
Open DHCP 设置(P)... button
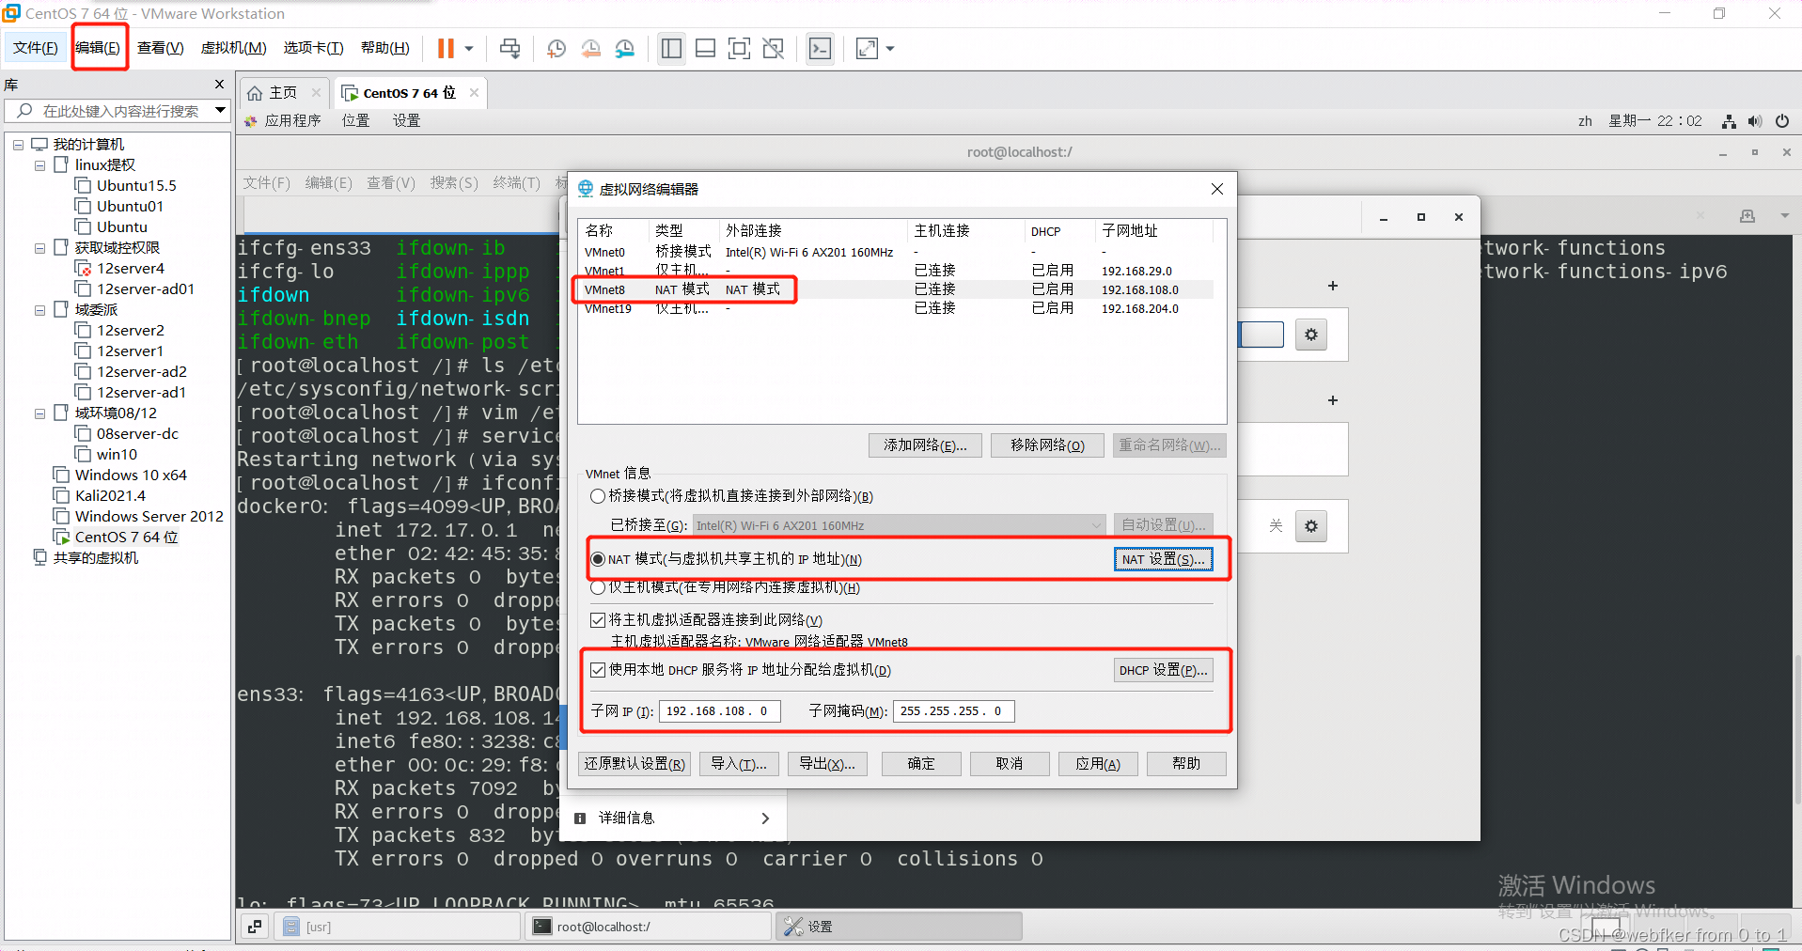pos(1163,670)
